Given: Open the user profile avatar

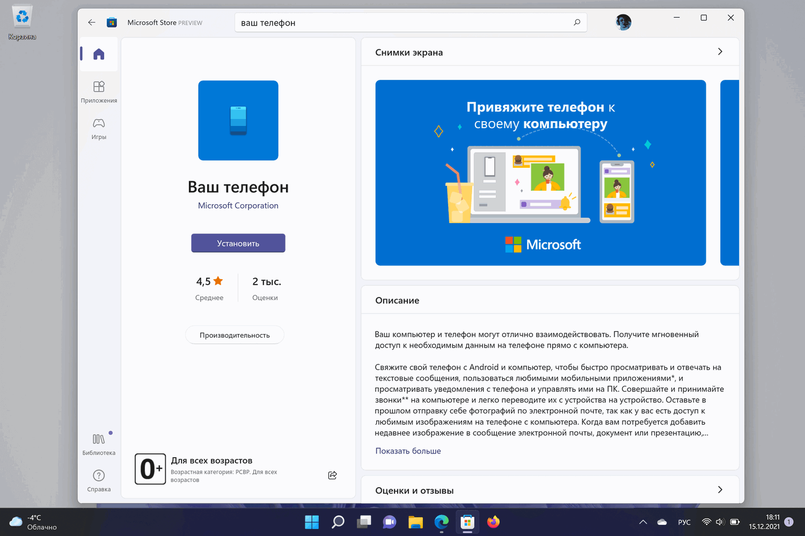Looking at the screenshot, I should coord(623,22).
